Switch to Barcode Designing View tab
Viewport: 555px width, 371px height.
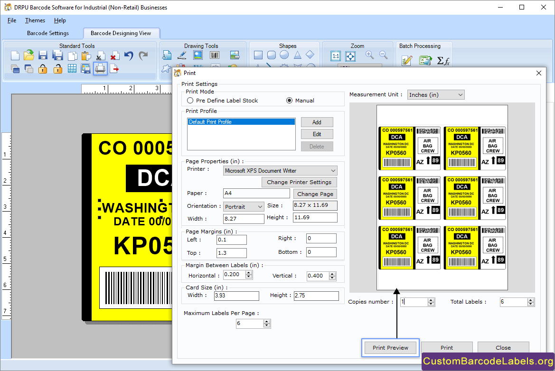[x=121, y=33]
